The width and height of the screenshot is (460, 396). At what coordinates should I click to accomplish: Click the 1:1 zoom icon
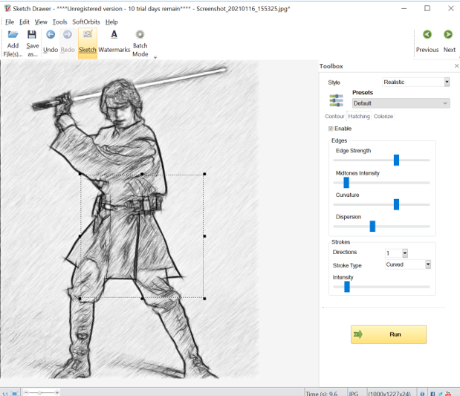(5, 393)
